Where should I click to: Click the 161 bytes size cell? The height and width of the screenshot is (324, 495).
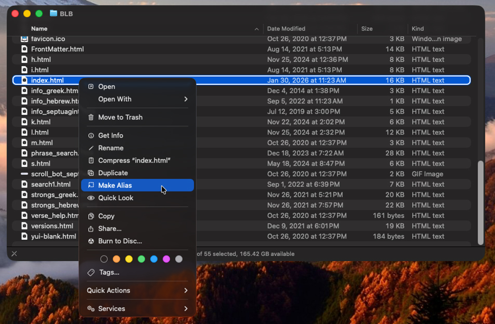tap(388, 216)
